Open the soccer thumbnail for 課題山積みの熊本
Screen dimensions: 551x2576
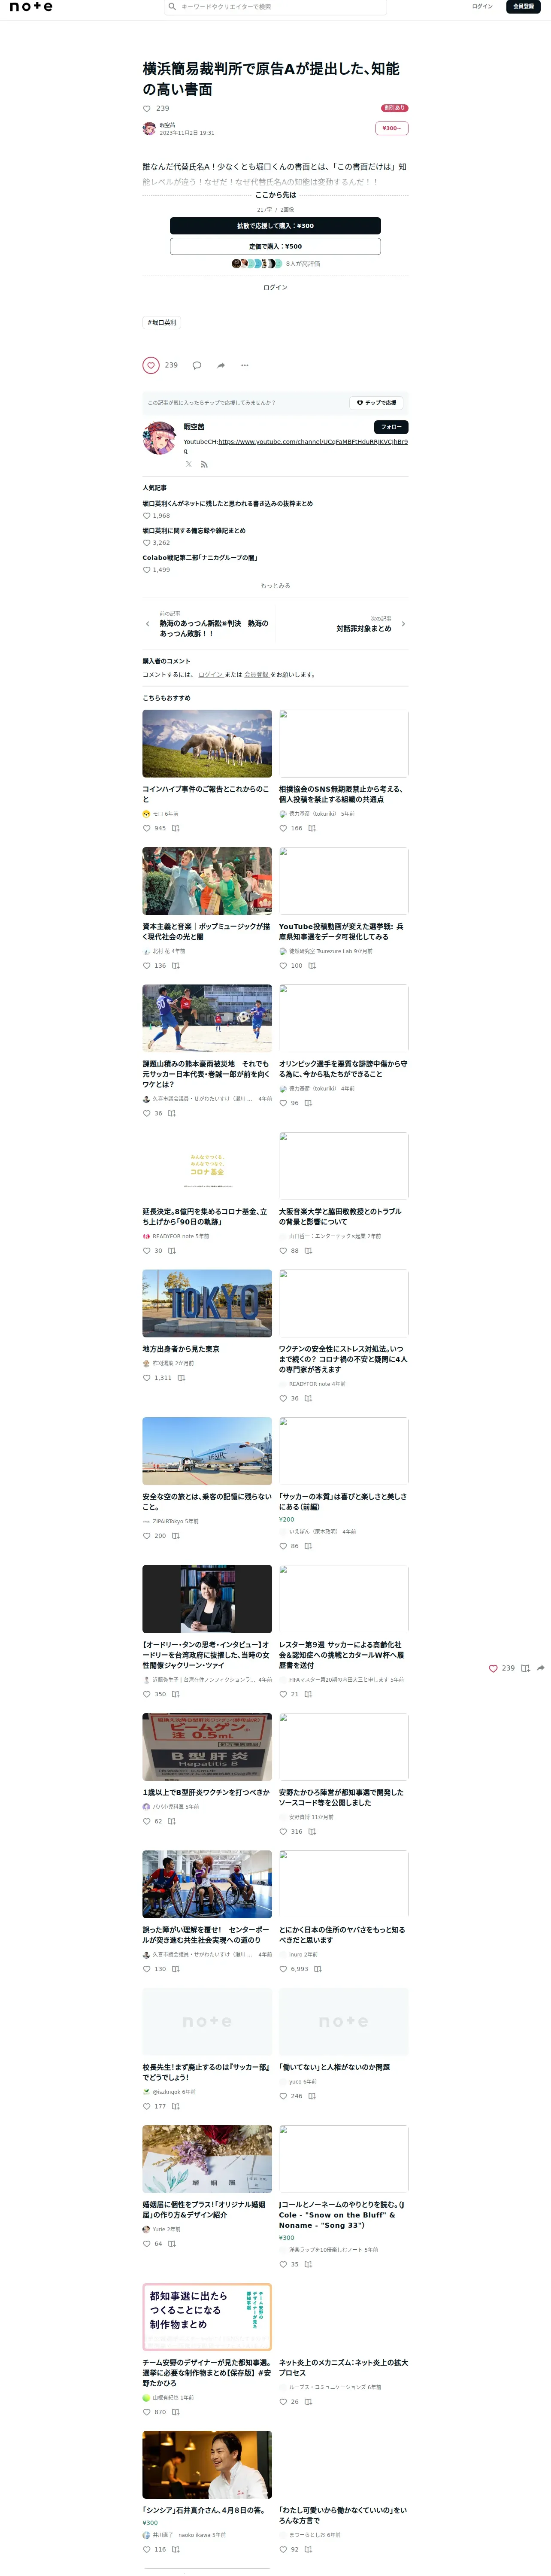[x=207, y=1019]
